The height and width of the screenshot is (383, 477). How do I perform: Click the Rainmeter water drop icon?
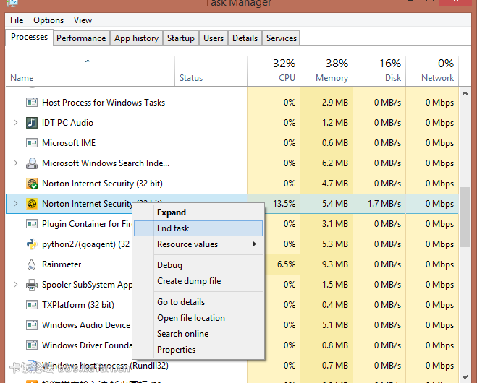(x=32, y=264)
